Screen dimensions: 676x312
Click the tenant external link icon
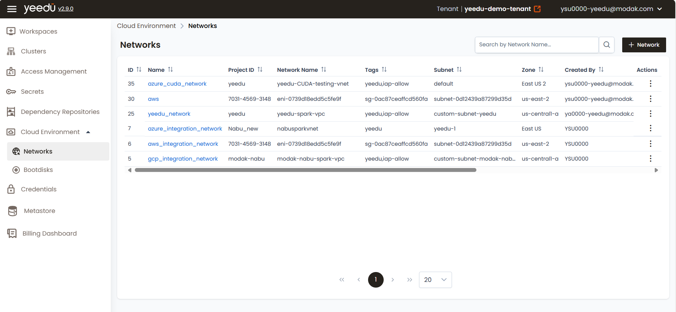pyautogui.click(x=537, y=9)
